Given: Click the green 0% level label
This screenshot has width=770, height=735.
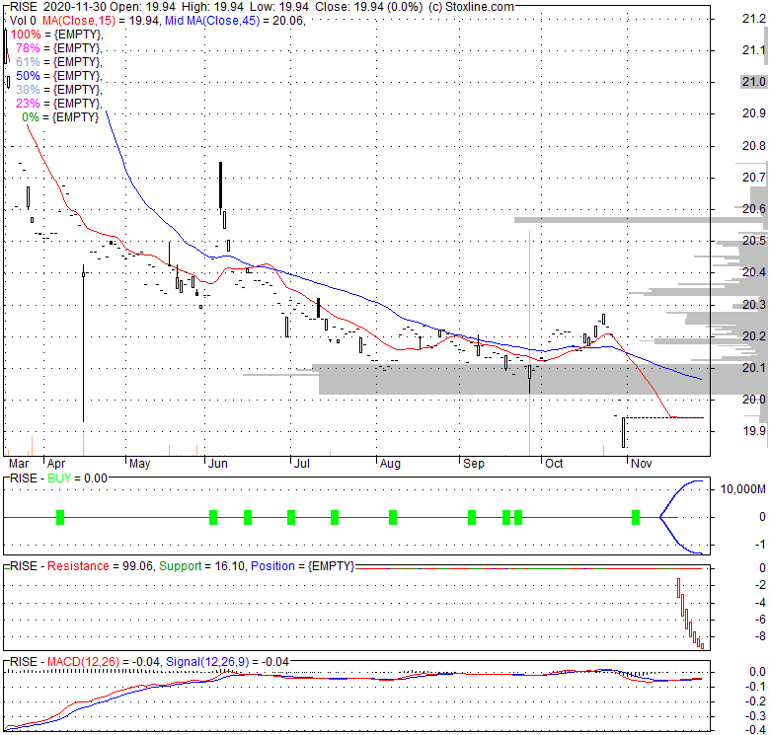Looking at the screenshot, I should pos(31,116).
